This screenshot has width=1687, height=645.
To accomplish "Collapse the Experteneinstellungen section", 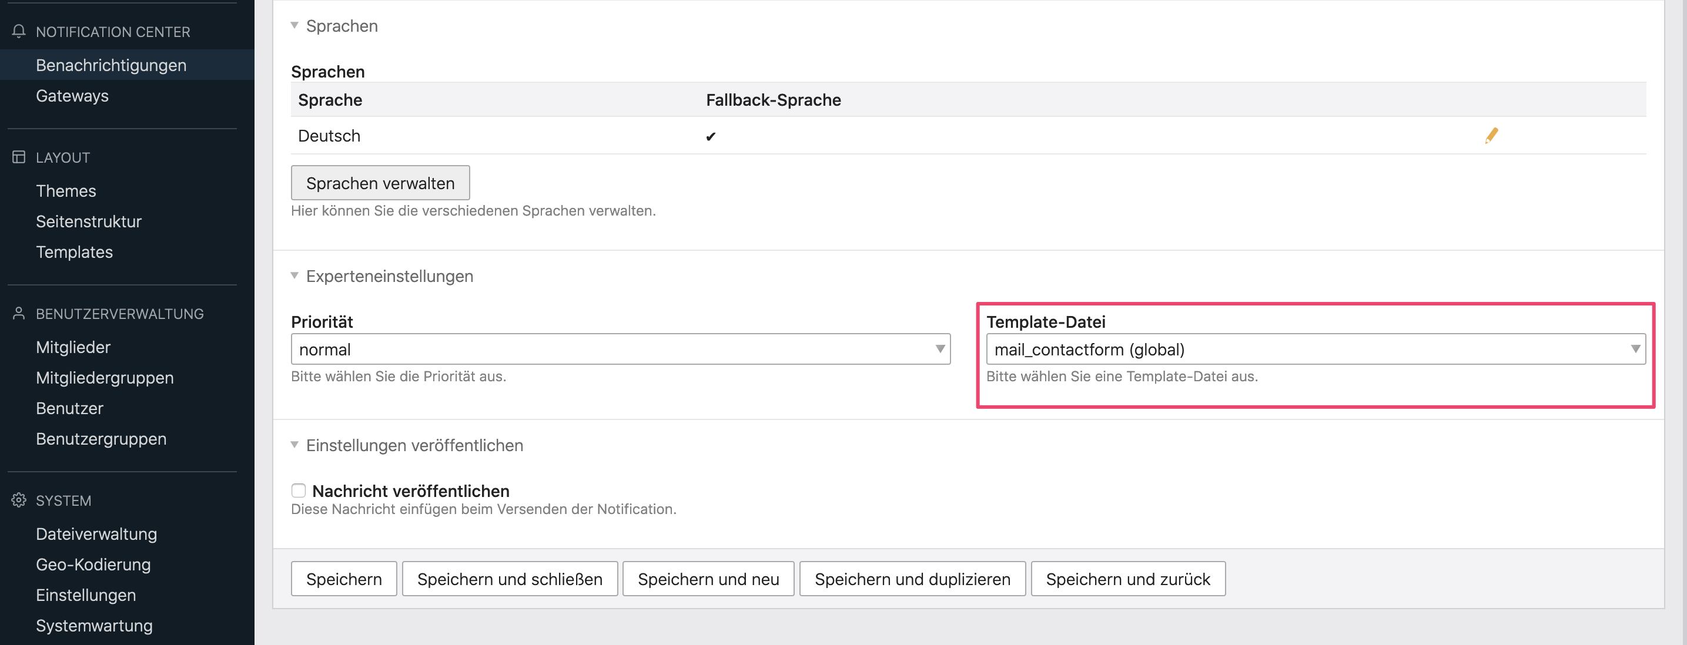I will [294, 276].
